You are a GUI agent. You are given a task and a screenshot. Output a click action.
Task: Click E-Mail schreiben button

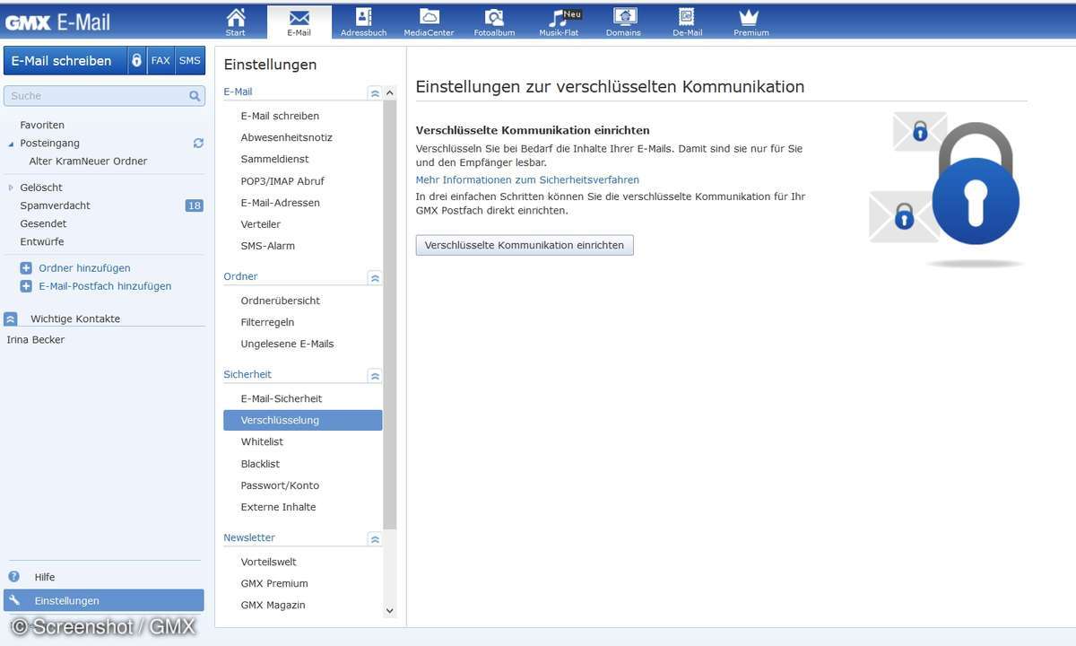65,60
